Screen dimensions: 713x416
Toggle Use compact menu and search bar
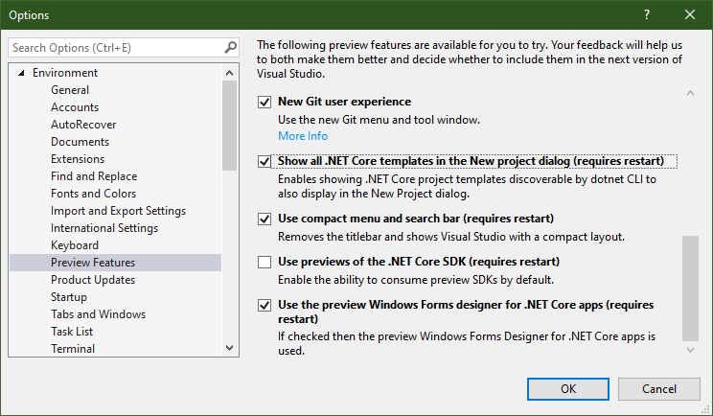tap(265, 219)
